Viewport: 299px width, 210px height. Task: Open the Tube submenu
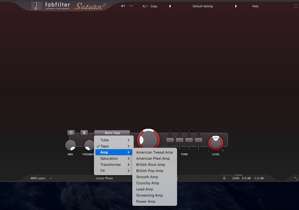(x=114, y=140)
